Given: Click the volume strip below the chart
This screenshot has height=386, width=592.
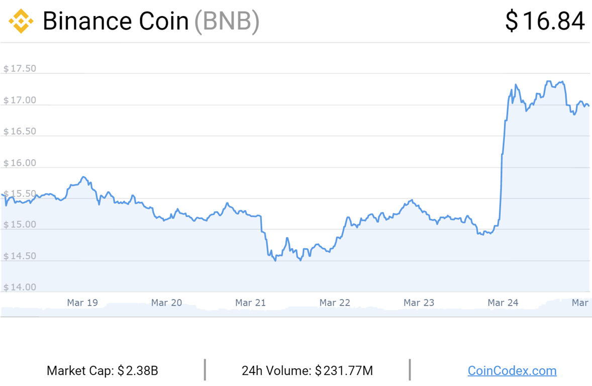Looking at the screenshot, I should [x=295, y=311].
